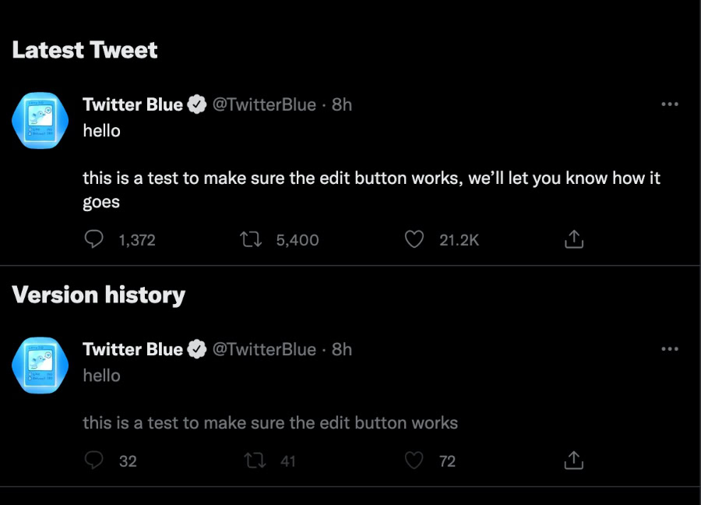
Task: Open Twitter Blue profile name in latest tweet
Action: click(132, 104)
